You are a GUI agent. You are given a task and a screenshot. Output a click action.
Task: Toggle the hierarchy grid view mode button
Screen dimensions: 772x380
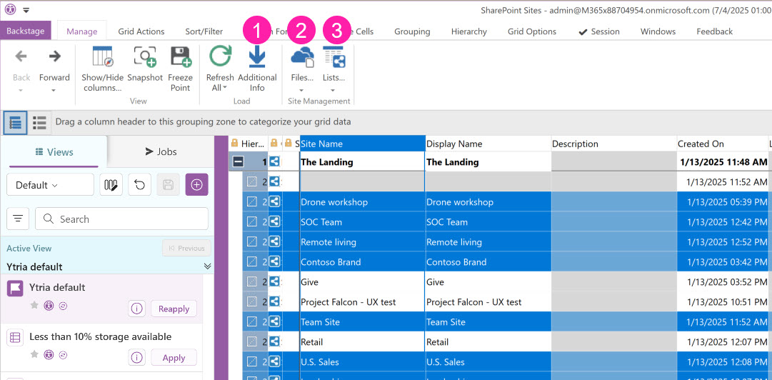pos(15,122)
